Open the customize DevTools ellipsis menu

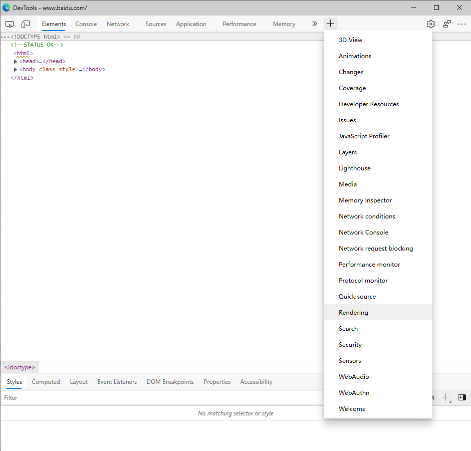pyautogui.click(x=462, y=24)
